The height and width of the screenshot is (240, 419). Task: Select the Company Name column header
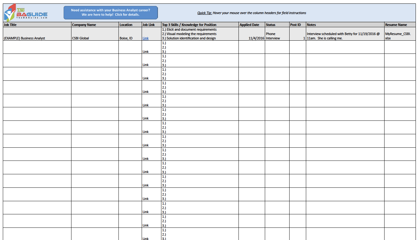coord(95,25)
